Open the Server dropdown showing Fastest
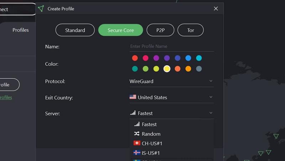Viewport: 285px width, 161px height. tap(172, 113)
